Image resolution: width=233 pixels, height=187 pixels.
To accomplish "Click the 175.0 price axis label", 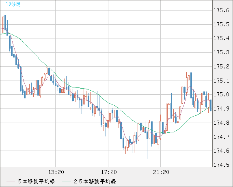I will 221,95.
